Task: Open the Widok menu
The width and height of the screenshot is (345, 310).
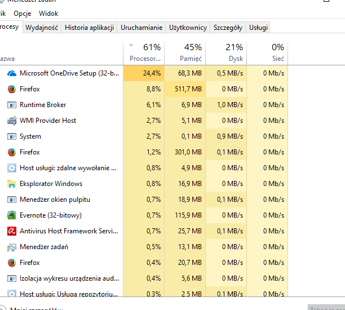Action: (x=48, y=14)
